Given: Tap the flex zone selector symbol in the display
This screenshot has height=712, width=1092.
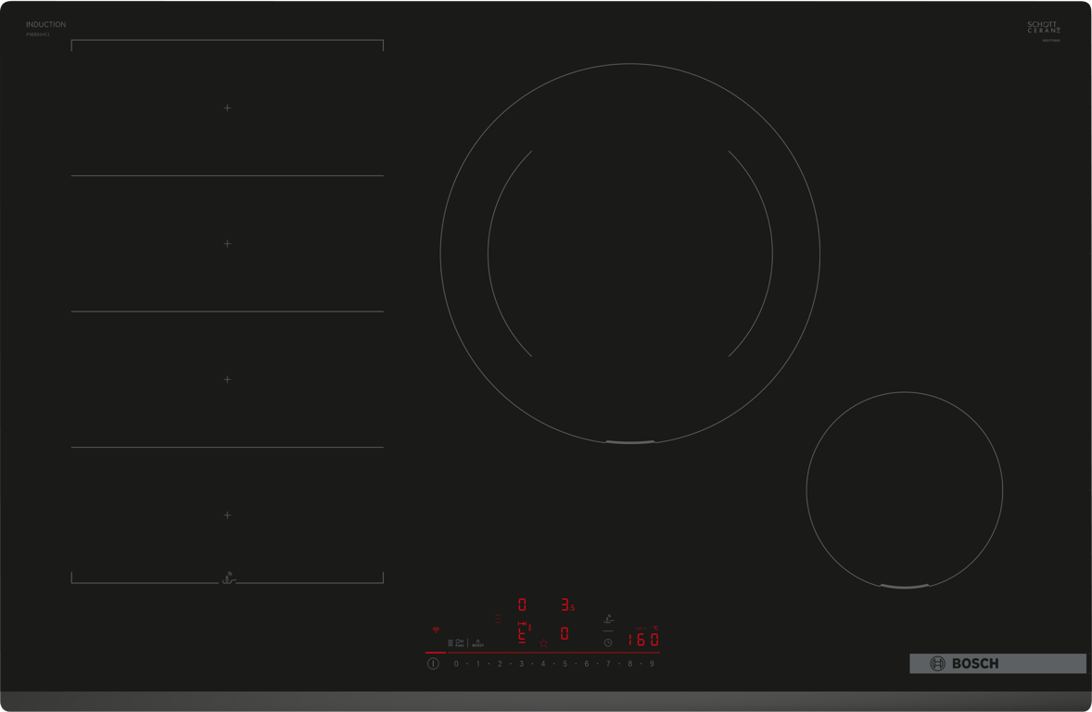Looking at the screenshot, I should [498, 618].
